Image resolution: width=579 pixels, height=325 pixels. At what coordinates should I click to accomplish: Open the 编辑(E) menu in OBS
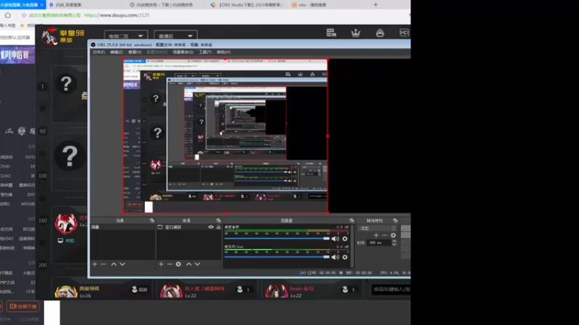point(117,52)
